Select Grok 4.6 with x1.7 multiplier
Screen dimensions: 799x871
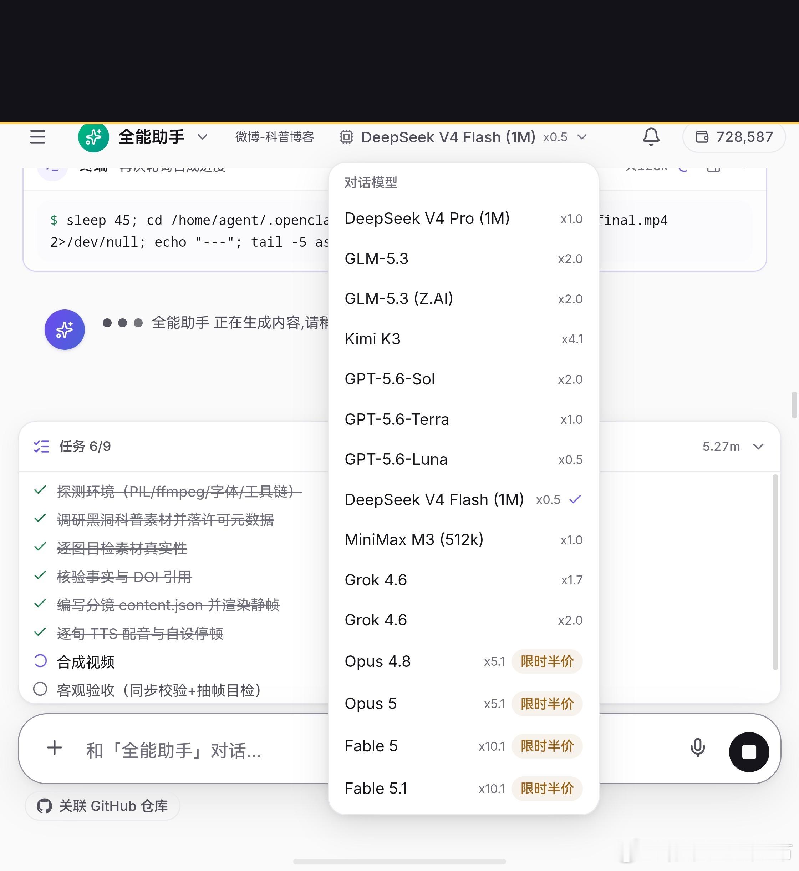[463, 580]
